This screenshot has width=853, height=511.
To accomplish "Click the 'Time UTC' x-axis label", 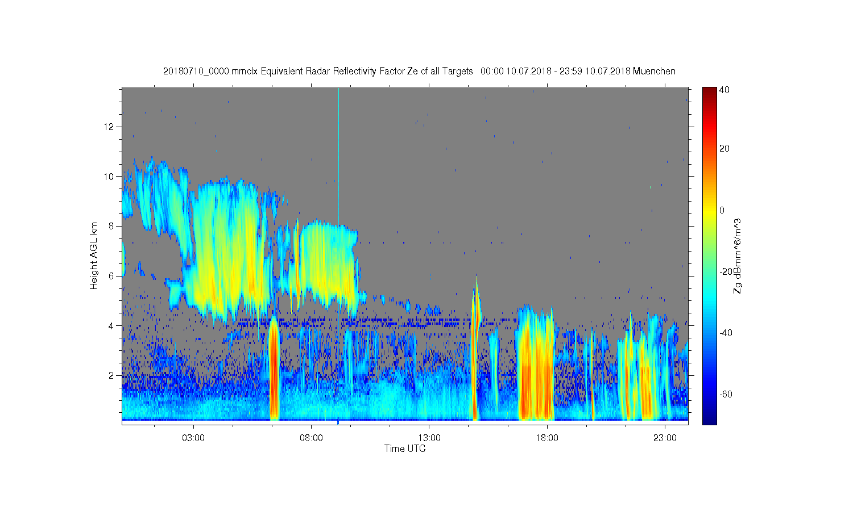I will tap(405, 449).
